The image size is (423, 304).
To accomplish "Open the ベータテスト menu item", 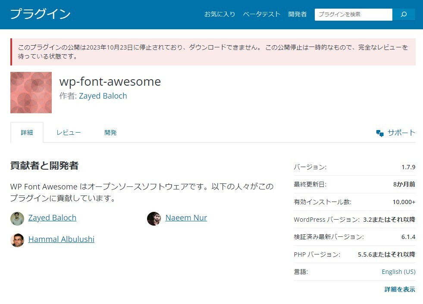I will click(262, 14).
